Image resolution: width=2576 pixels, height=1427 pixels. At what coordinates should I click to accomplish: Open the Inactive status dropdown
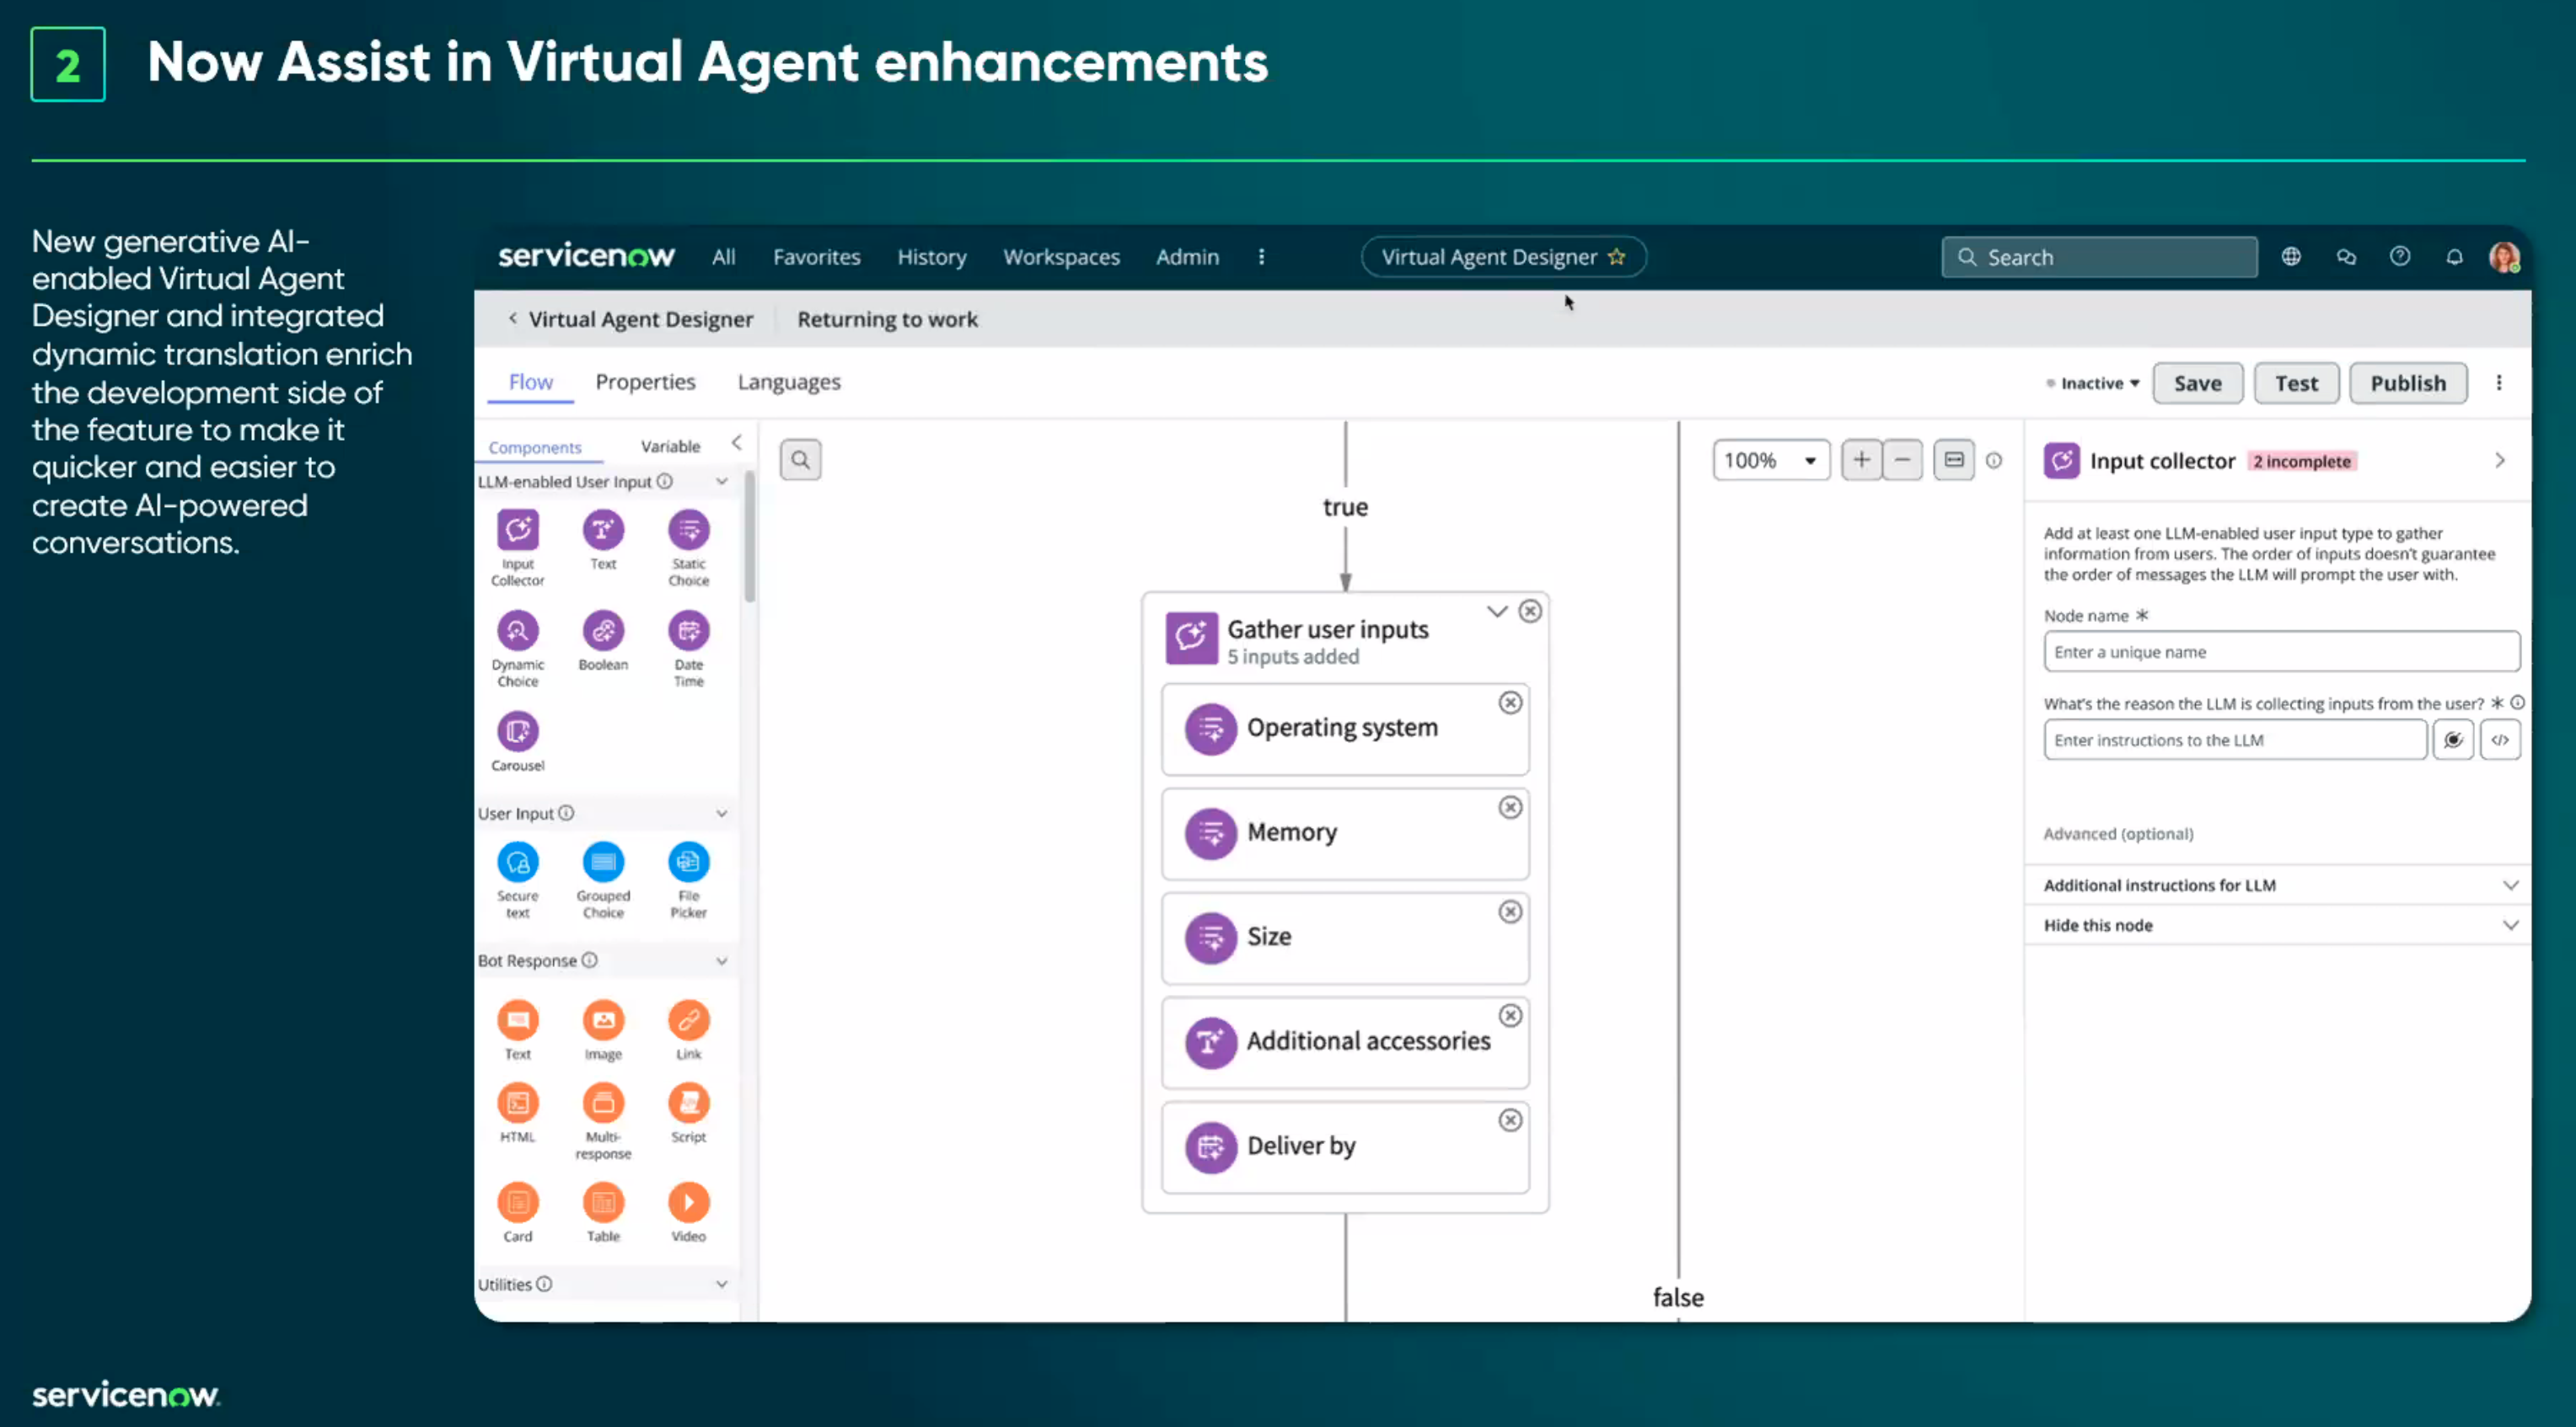pyautogui.click(x=2093, y=384)
